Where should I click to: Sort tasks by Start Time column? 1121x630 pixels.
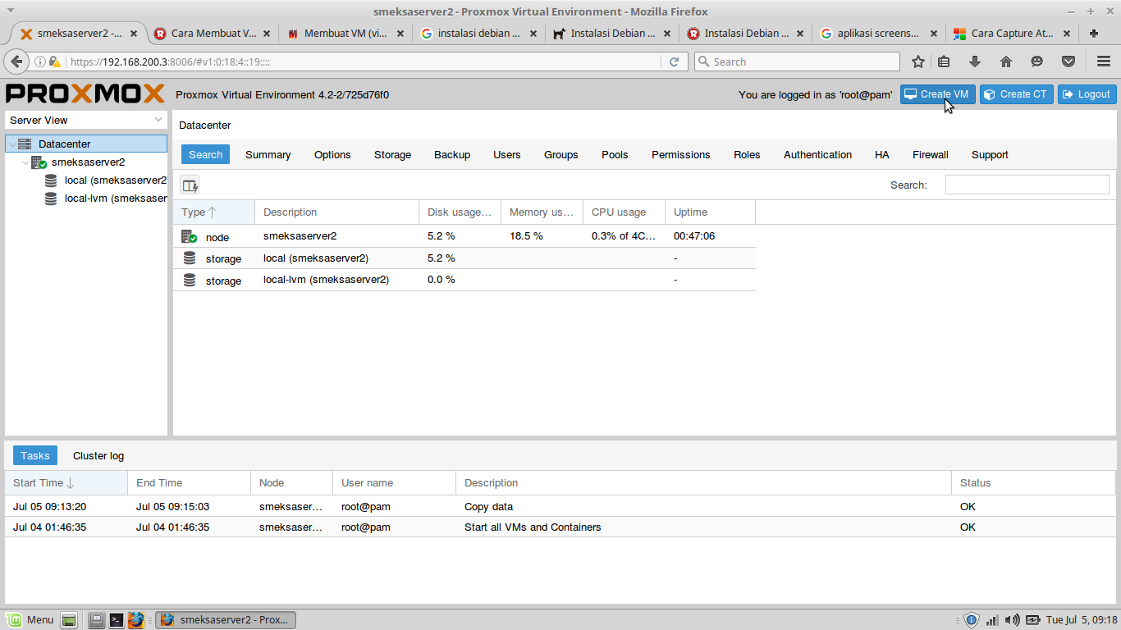[66, 482]
